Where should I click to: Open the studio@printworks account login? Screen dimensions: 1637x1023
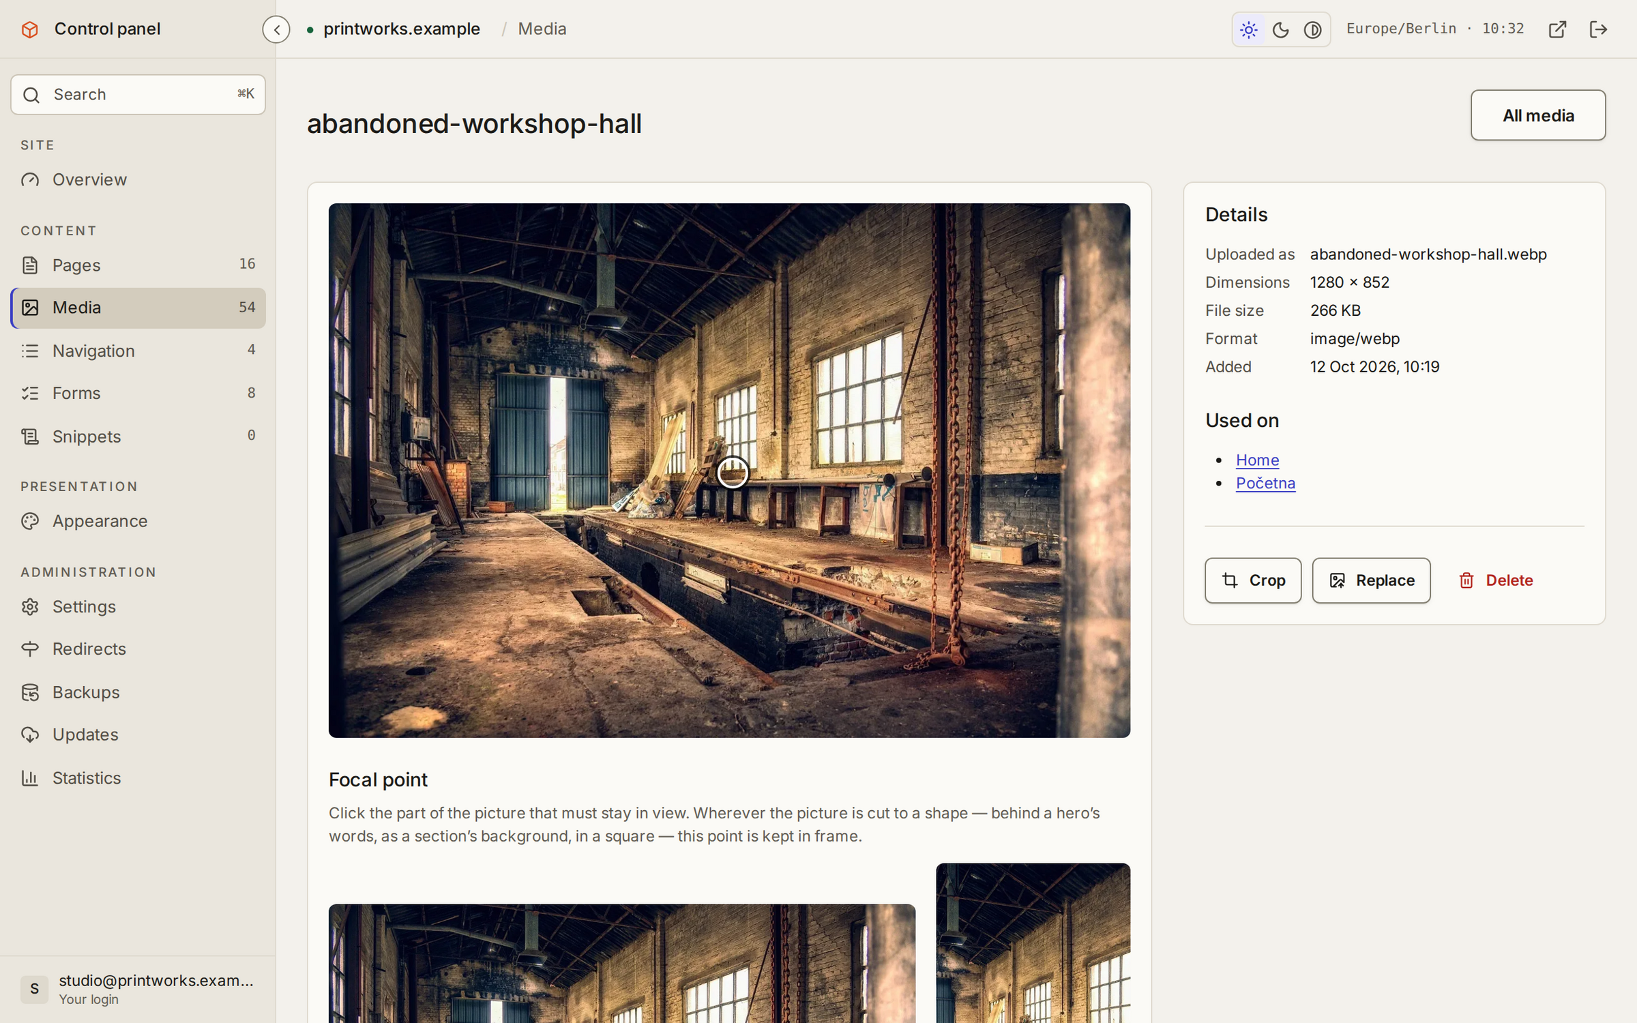[x=138, y=989]
